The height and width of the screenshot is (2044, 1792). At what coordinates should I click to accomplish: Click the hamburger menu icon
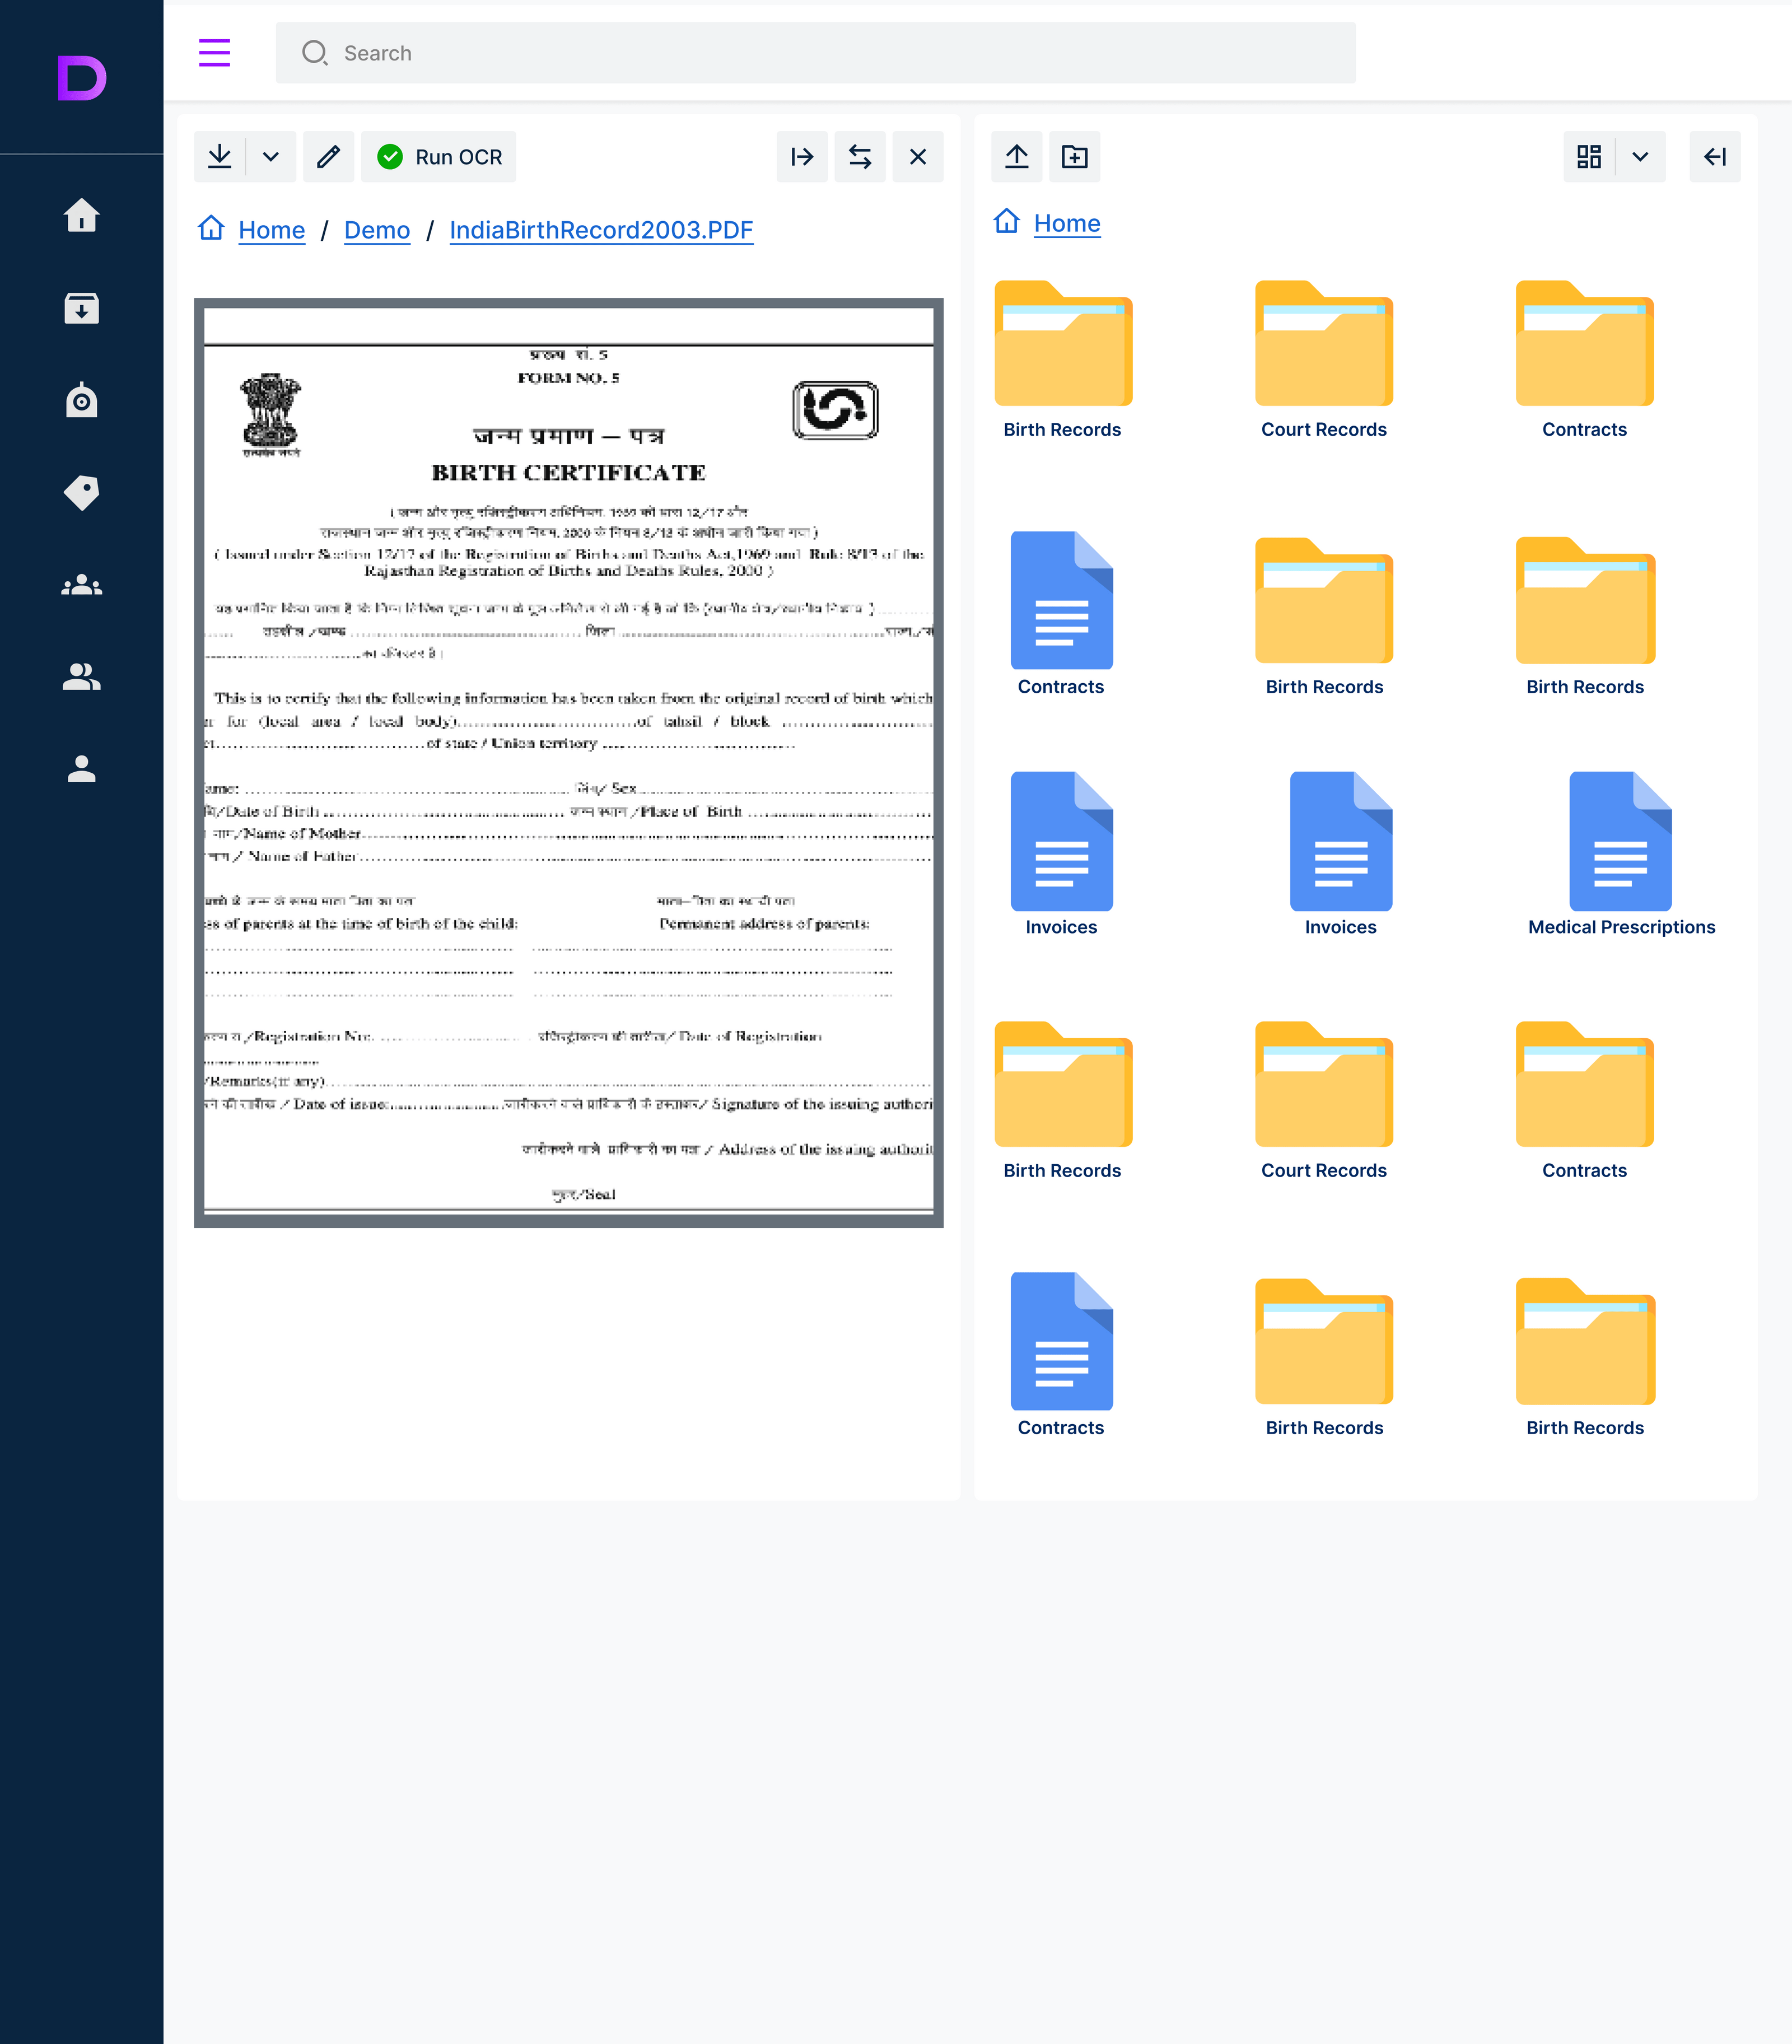(214, 53)
